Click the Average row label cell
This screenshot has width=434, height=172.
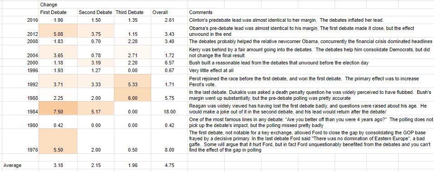(x=20, y=165)
